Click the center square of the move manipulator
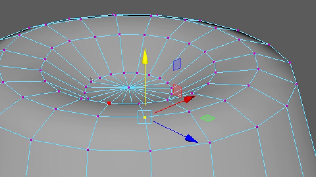 [145, 117]
